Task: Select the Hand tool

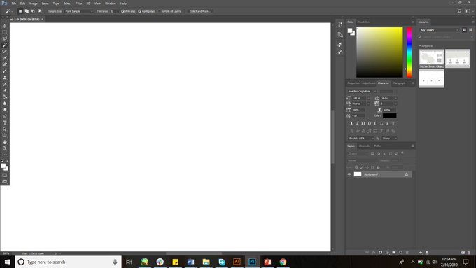Action: (x=5, y=142)
